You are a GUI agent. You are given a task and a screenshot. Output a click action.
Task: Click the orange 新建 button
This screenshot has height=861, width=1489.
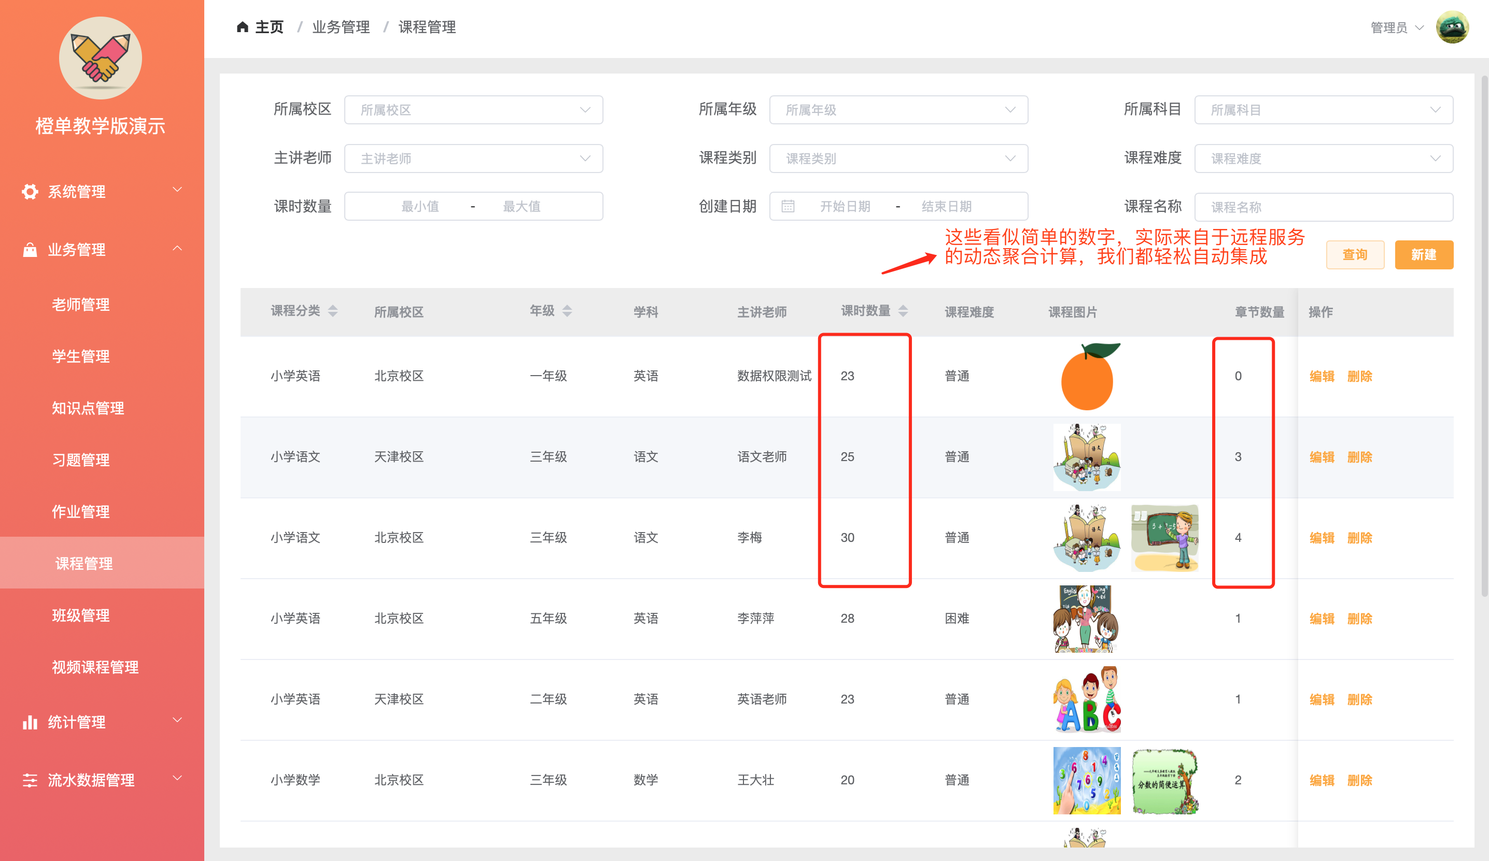click(x=1423, y=254)
